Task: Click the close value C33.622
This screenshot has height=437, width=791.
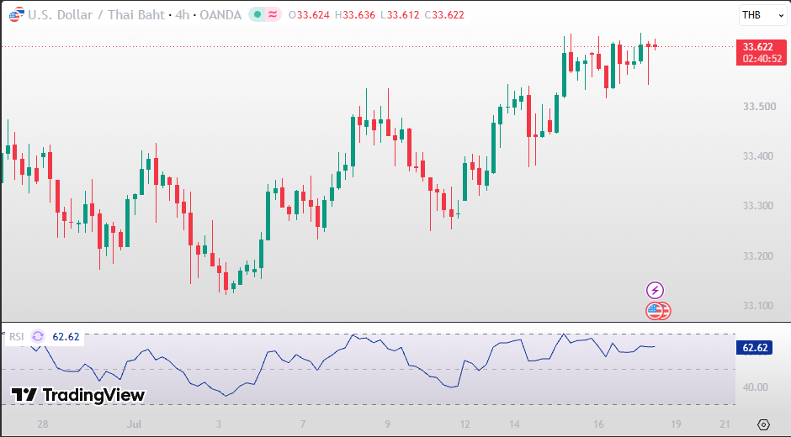Action: click(444, 14)
